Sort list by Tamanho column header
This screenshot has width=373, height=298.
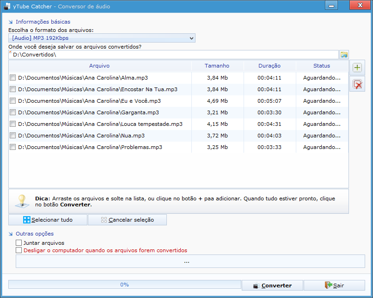[217, 66]
